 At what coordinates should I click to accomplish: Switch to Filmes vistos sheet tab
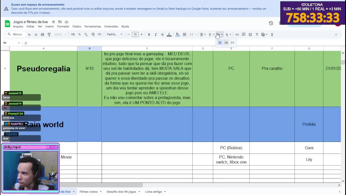pyautogui.click(x=88, y=192)
